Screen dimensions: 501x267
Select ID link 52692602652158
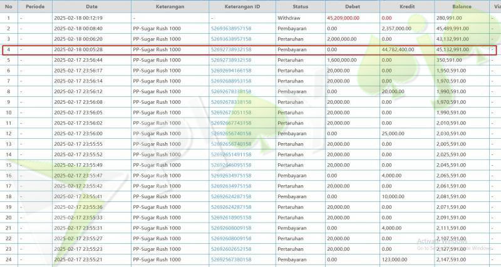point(231,249)
